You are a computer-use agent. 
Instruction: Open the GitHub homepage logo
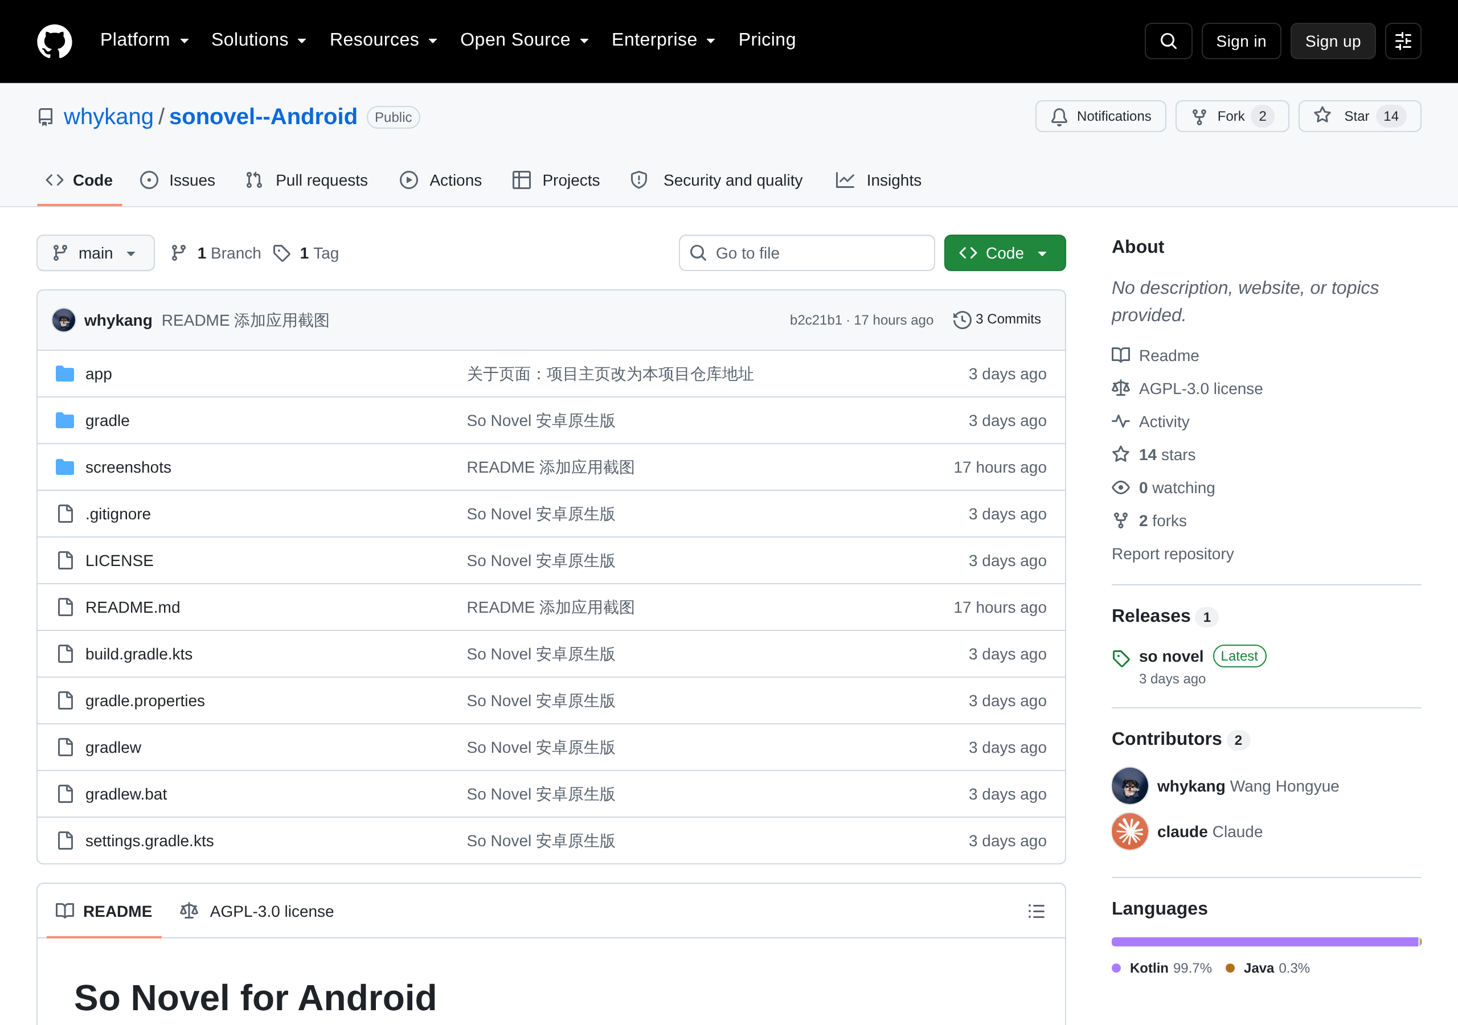click(x=55, y=40)
